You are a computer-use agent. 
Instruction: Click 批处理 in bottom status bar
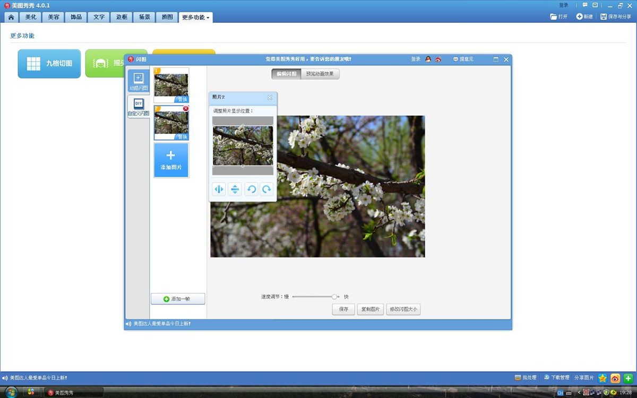click(x=526, y=378)
